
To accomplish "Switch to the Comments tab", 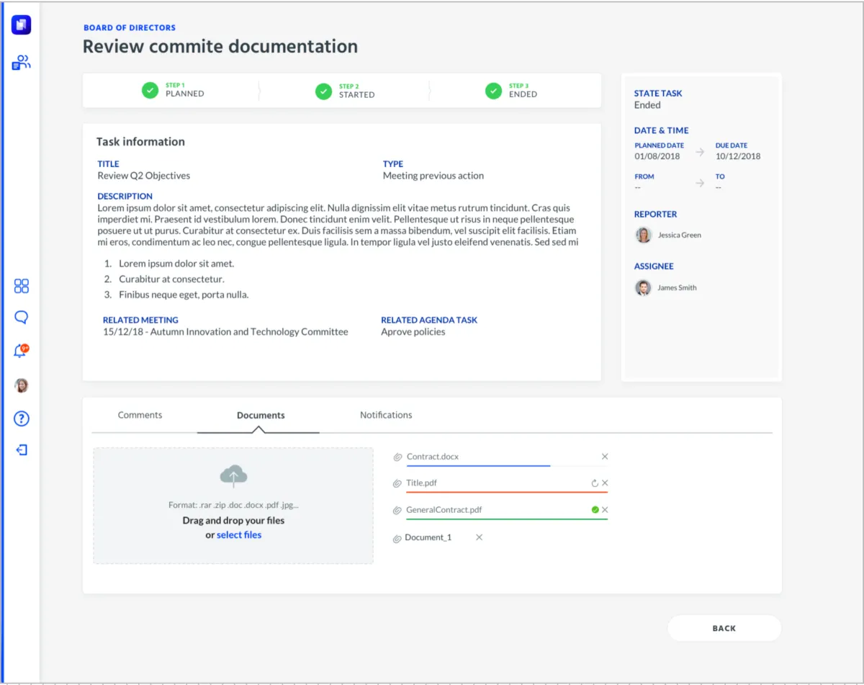I will (140, 415).
